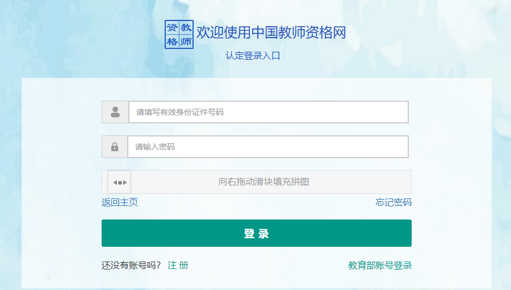Open the 返回主页 link
Viewport: 511px width, 290px height.
119,202
